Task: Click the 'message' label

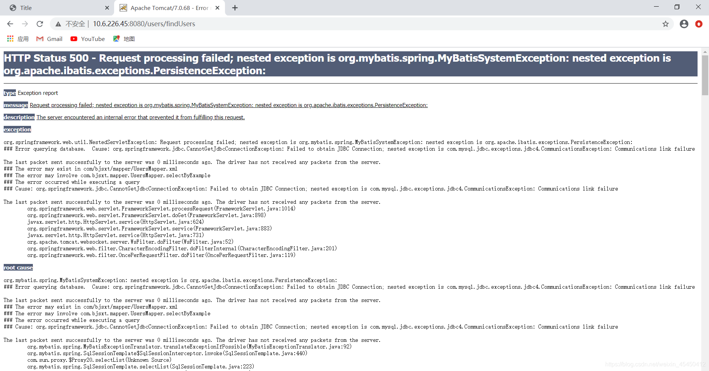Action: (x=16, y=105)
